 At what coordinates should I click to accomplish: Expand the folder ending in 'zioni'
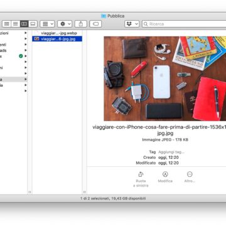(x=26, y=33)
